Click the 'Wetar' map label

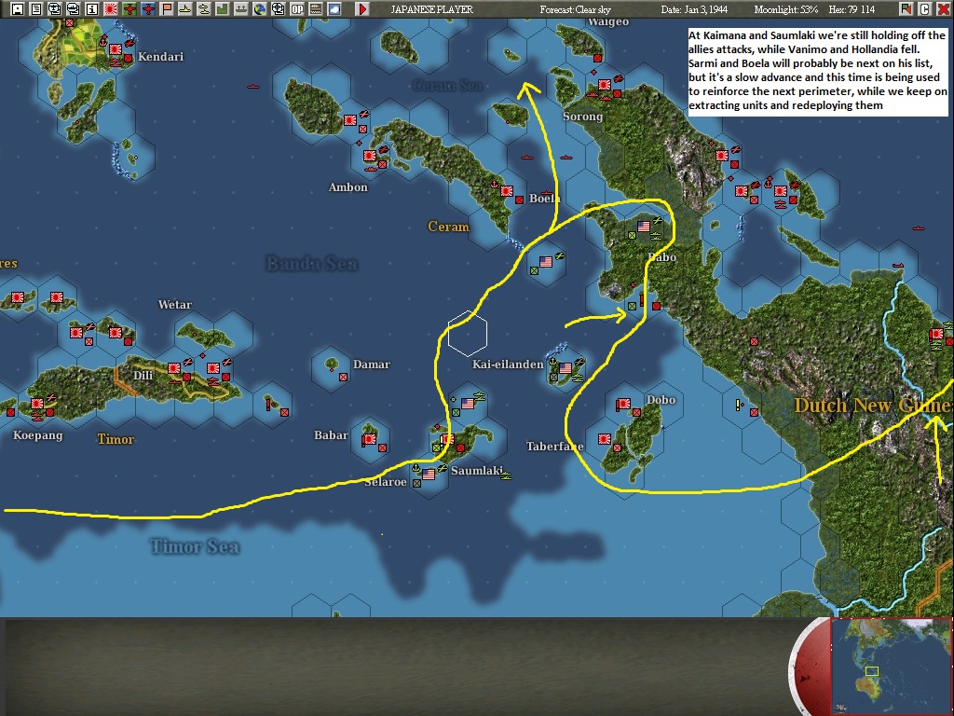(x=174, y=305)
